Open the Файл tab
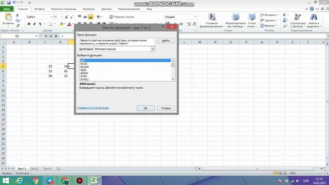The height and width of the screenshot is (185, 329). click(7, 9)
